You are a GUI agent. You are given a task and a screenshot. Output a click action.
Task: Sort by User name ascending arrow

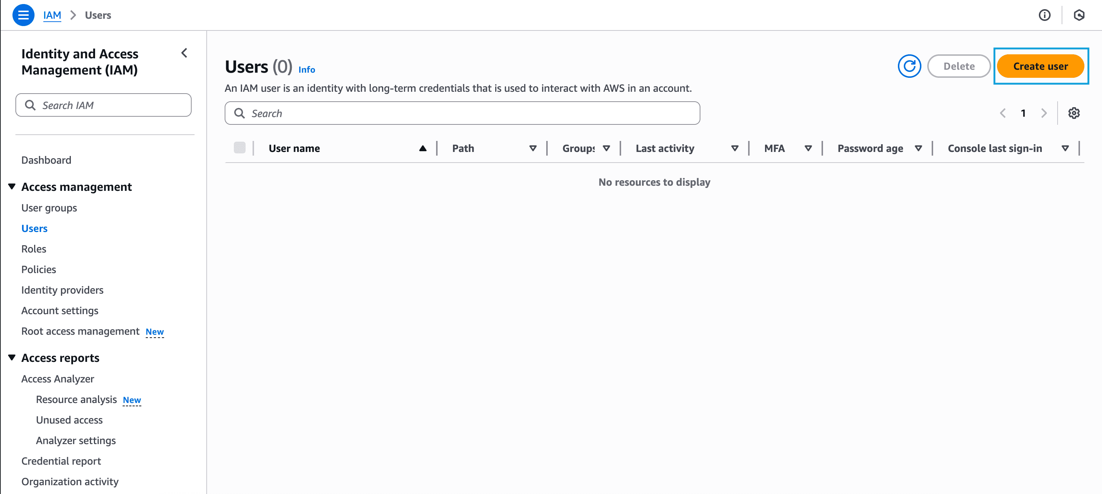[423, 148]
